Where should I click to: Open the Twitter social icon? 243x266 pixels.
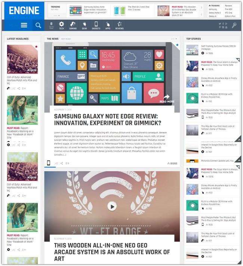(220, 24)
